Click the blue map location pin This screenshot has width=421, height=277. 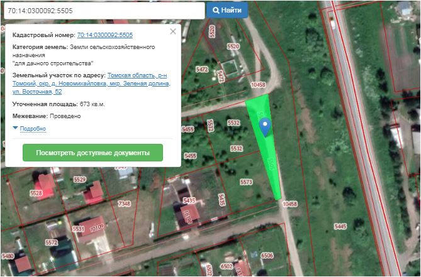pos(266,127)
